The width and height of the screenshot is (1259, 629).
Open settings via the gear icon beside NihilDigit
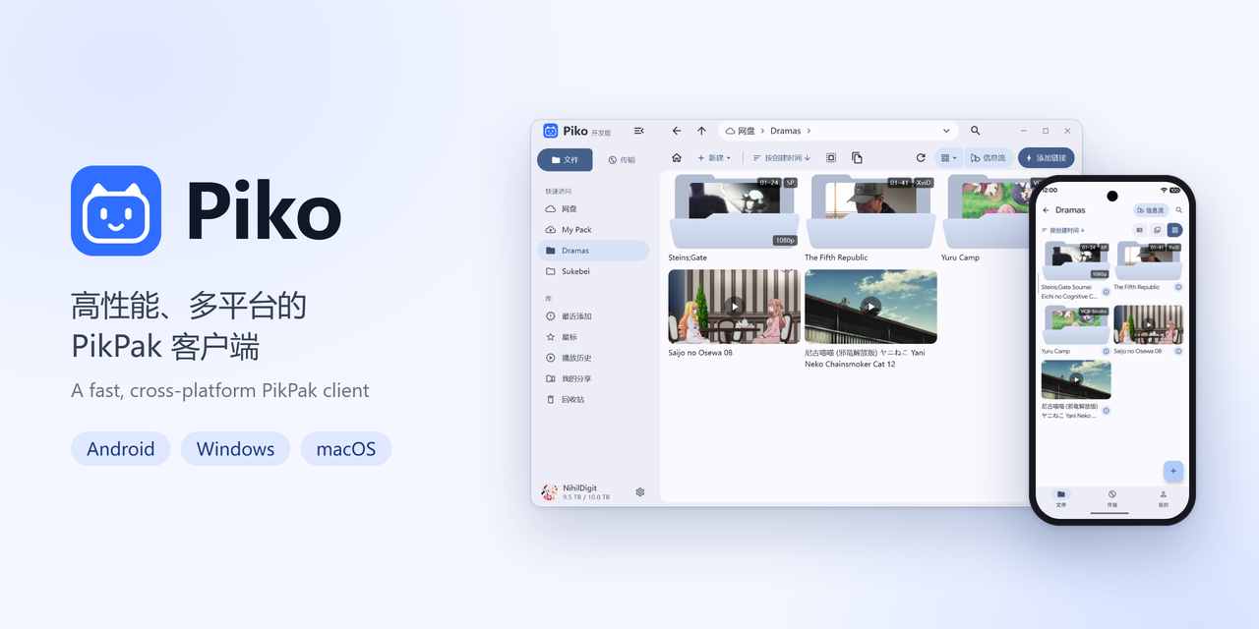[640, 491]
